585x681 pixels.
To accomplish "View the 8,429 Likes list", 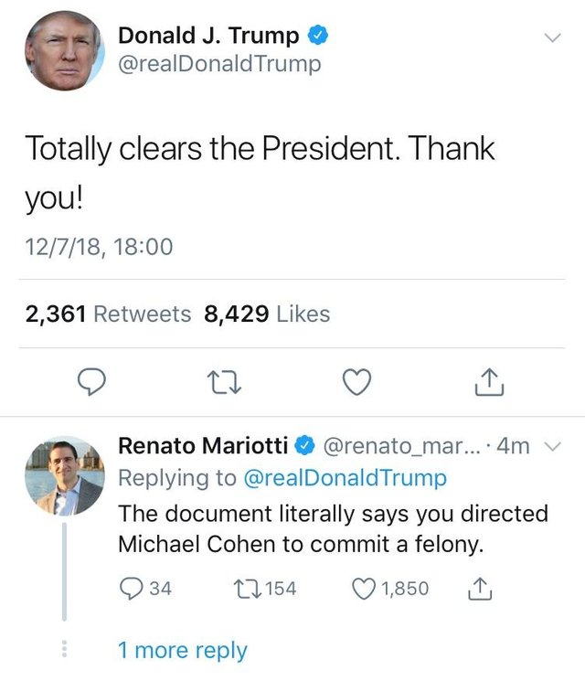I will pyautogui.click(x=267, y=314).
